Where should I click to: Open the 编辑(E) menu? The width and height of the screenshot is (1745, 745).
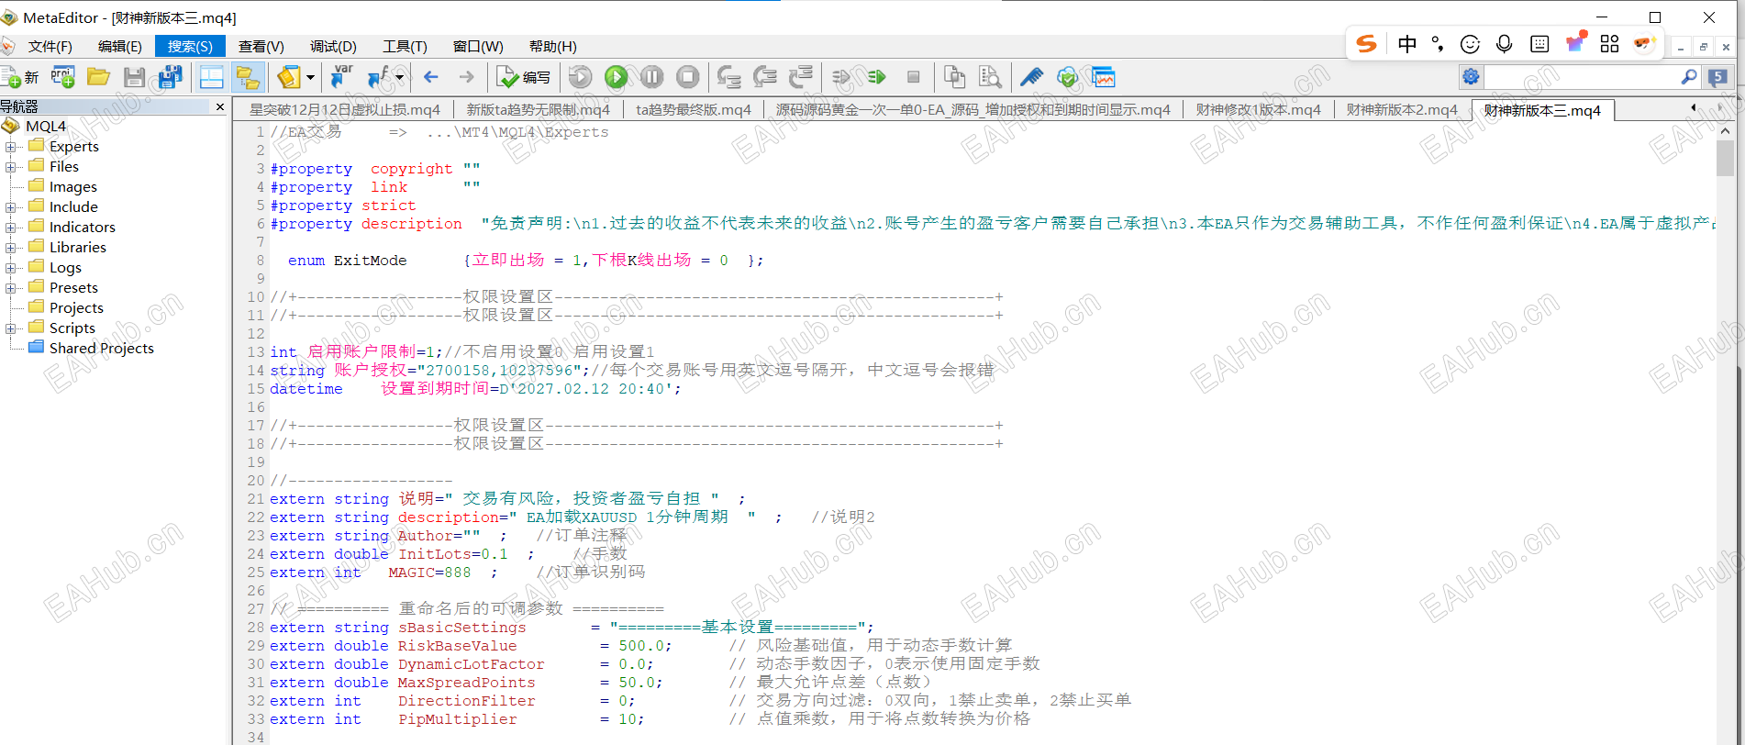[x=120, y=47]
